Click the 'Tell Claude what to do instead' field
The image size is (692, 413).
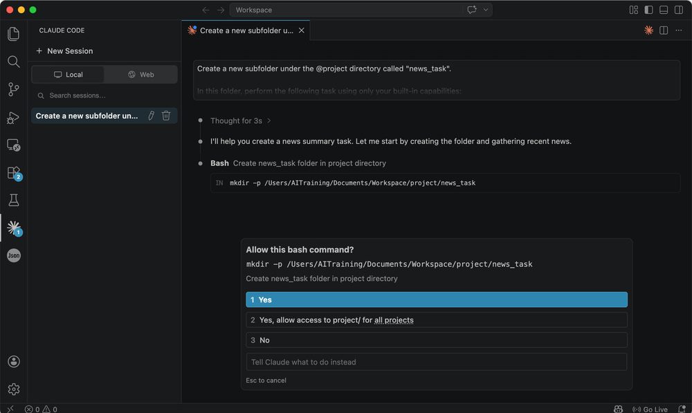tap(436, 362)
